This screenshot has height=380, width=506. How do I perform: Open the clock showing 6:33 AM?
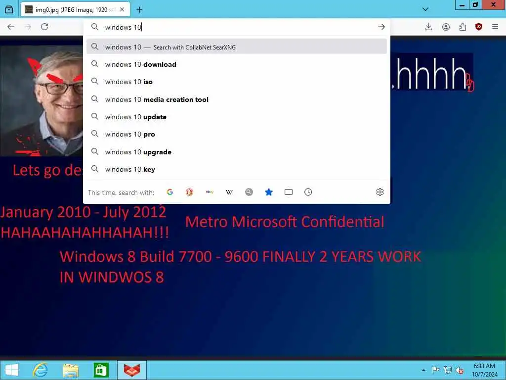pos(484,370)
